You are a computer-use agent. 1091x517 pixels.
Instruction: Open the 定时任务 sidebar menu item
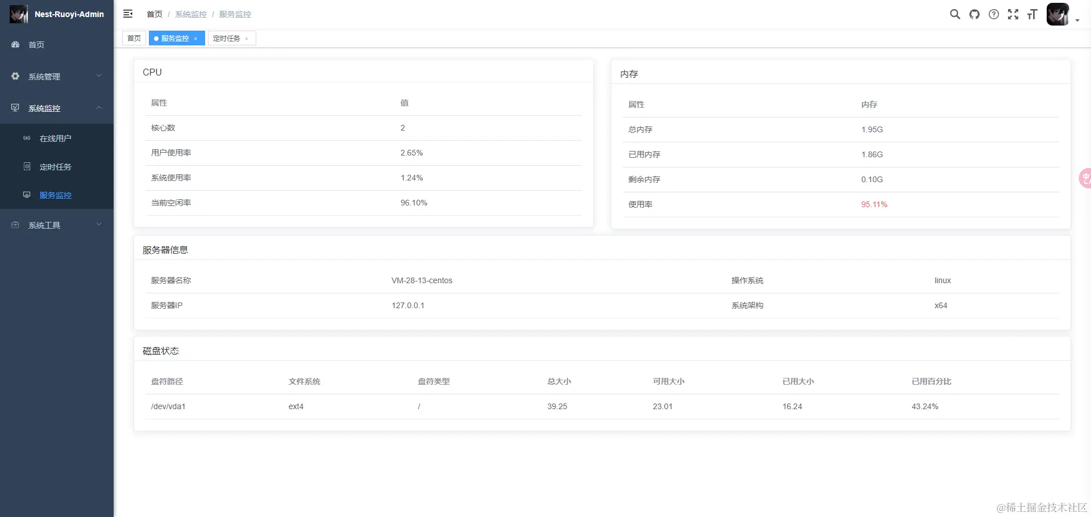[57, 166]
